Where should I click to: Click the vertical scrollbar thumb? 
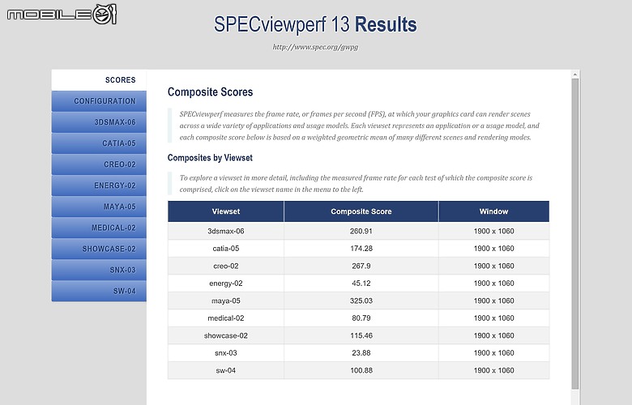point(575,234)
